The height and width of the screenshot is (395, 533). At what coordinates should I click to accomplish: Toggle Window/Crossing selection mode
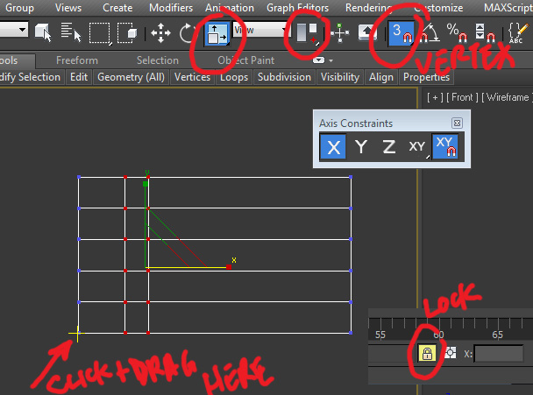pyautogui.click(x=127, y=33)
